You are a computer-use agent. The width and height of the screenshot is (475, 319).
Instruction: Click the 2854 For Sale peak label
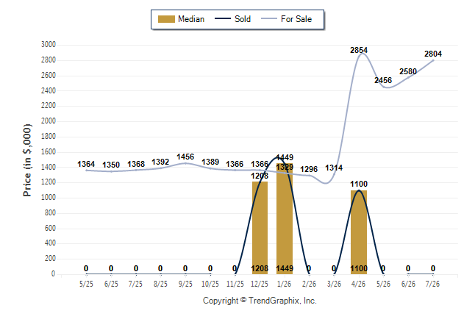point(359,50)
